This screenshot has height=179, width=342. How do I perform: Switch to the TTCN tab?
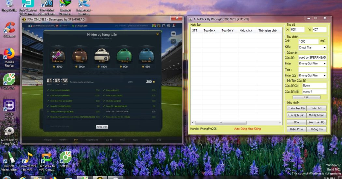tap(122, 140)
